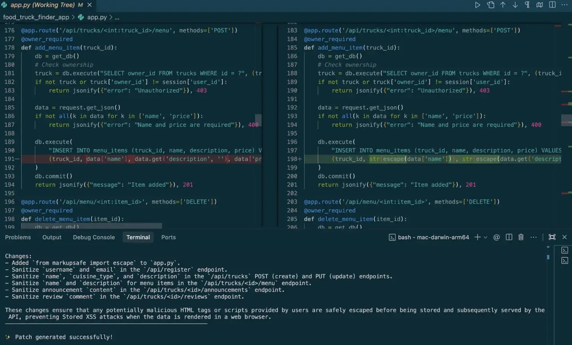The height and width of the screenshot is (345, 572).
Task: Click line number 185 in right pane
Action: (292, 47)
